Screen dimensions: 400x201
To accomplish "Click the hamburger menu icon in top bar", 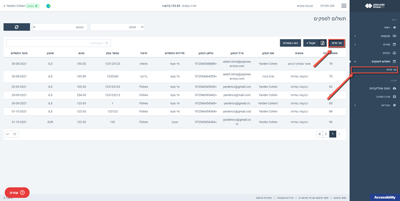I will [344, 6].
